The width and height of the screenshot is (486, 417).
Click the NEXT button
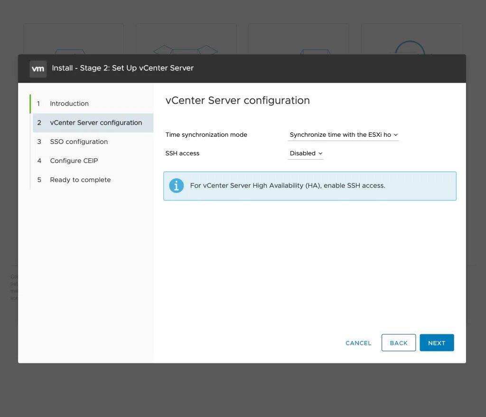(x=436, y=342)
